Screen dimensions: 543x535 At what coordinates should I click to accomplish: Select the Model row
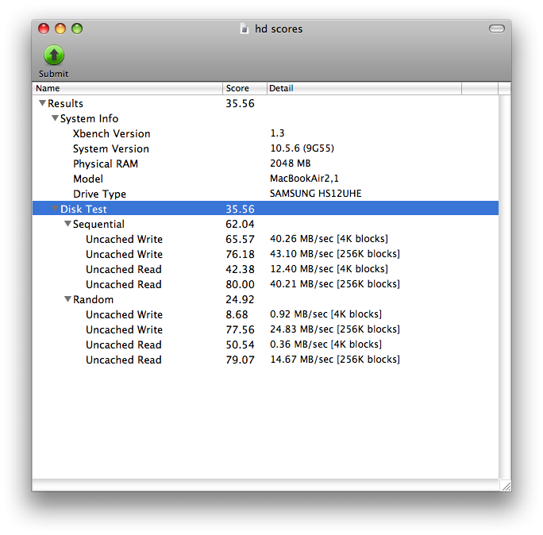point(266,179)
